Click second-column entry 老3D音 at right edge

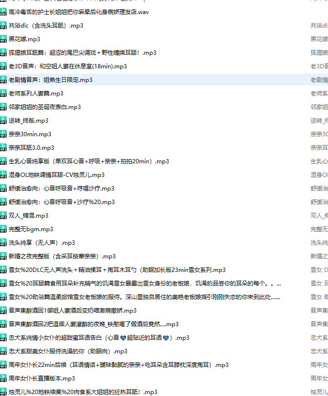coord(319,66)
